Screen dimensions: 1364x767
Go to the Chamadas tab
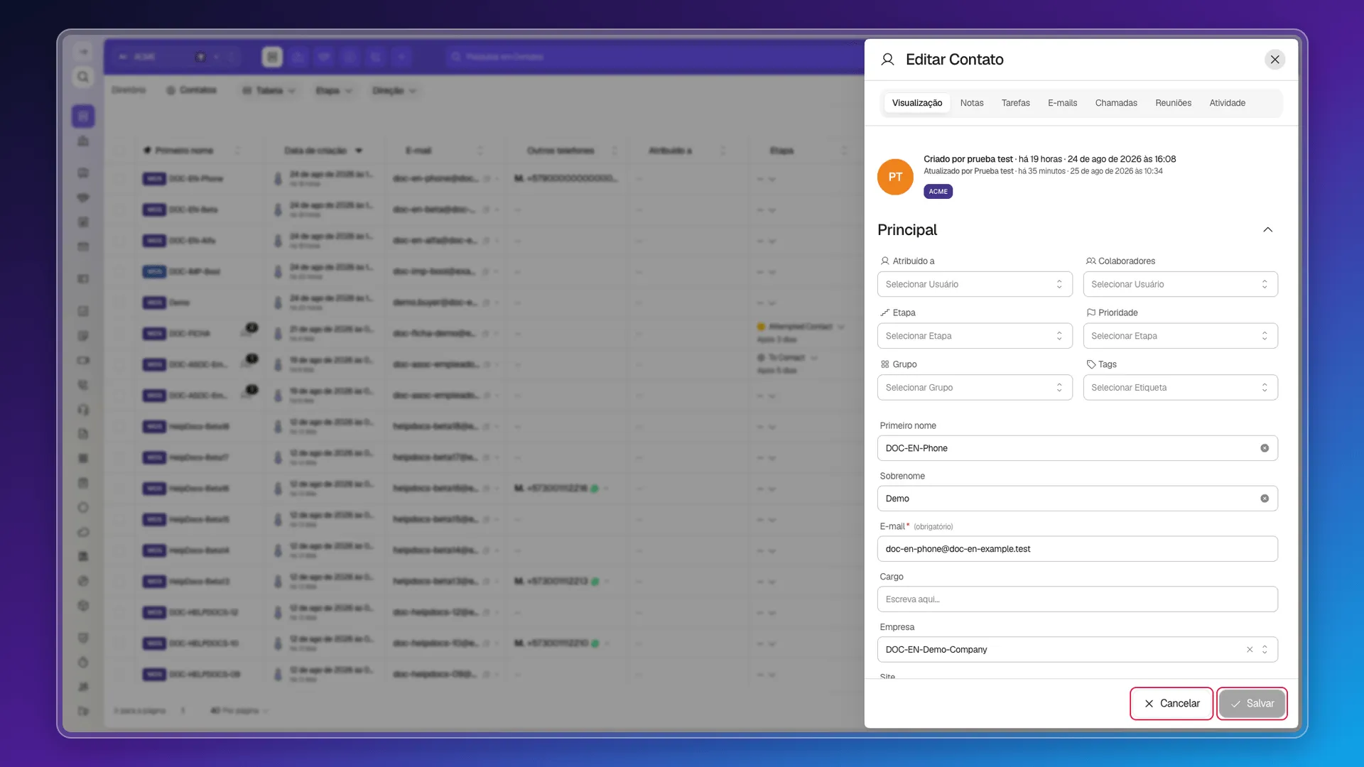click(x=1116, y=103)
